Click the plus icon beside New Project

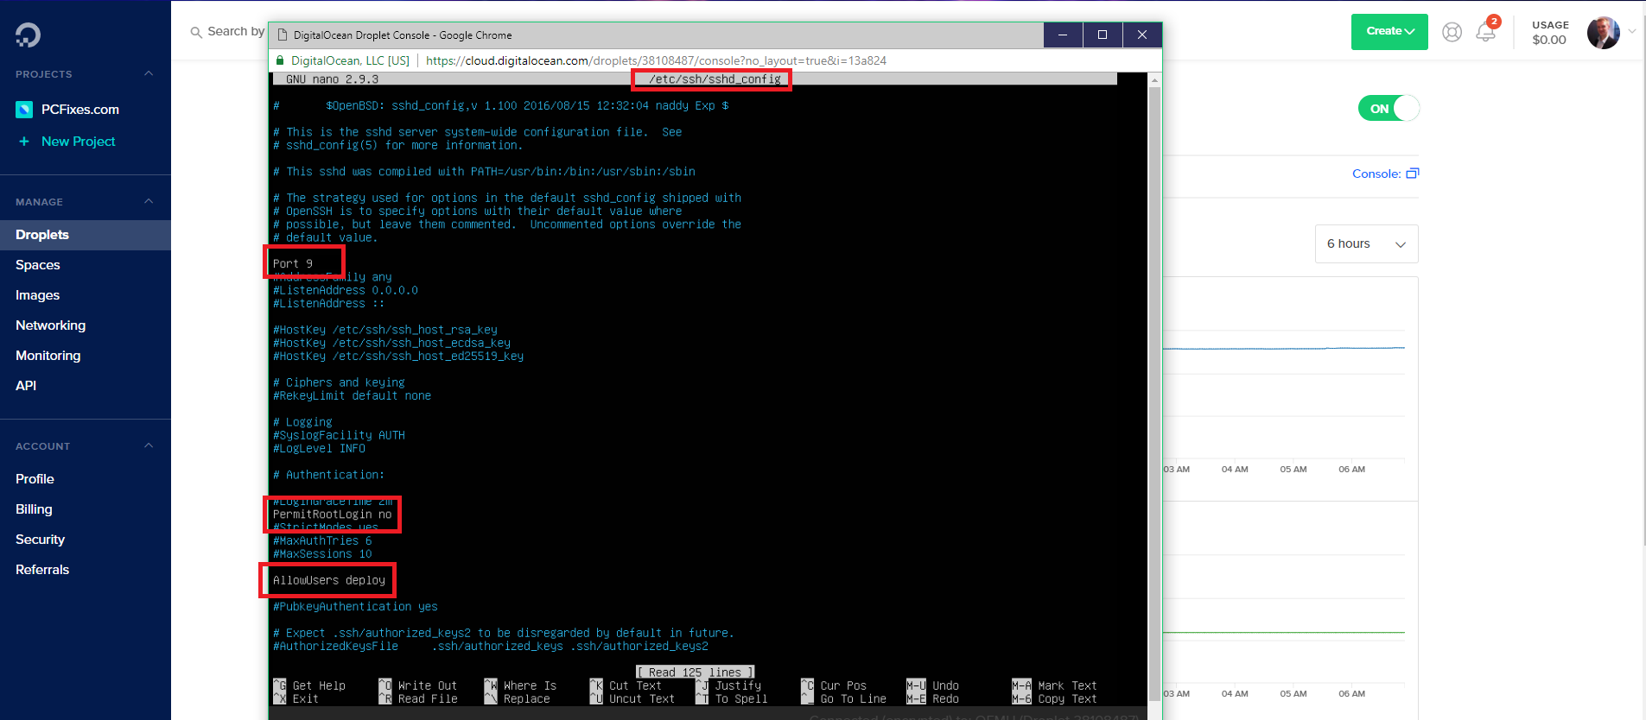click(x=24, y=142)
